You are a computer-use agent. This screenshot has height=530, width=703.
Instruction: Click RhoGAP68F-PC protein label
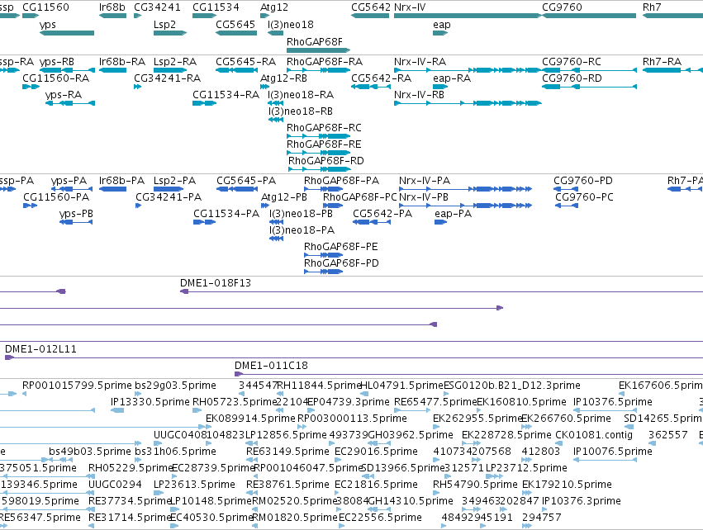click(x=360, y=197)
